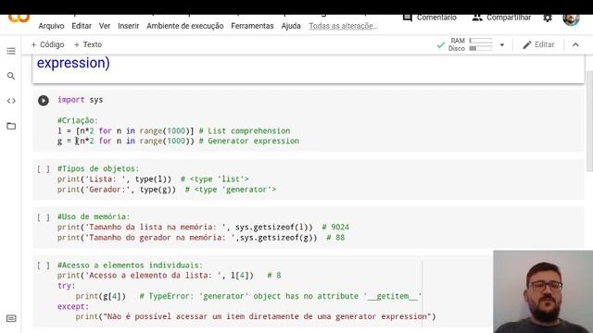The height and width of the screenshot is (333, 593).
Task: Click the print 'Gerador:' type(g) line
Action: 167,190
